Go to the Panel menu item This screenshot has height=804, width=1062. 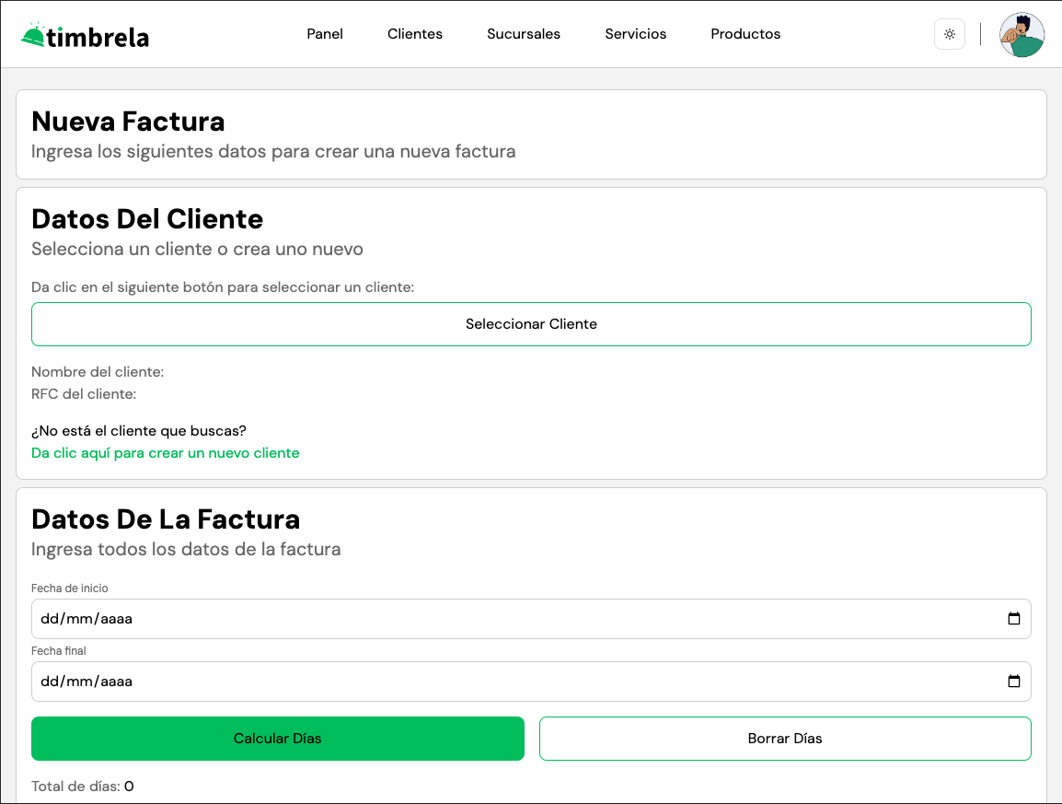(x=325, y=34)
